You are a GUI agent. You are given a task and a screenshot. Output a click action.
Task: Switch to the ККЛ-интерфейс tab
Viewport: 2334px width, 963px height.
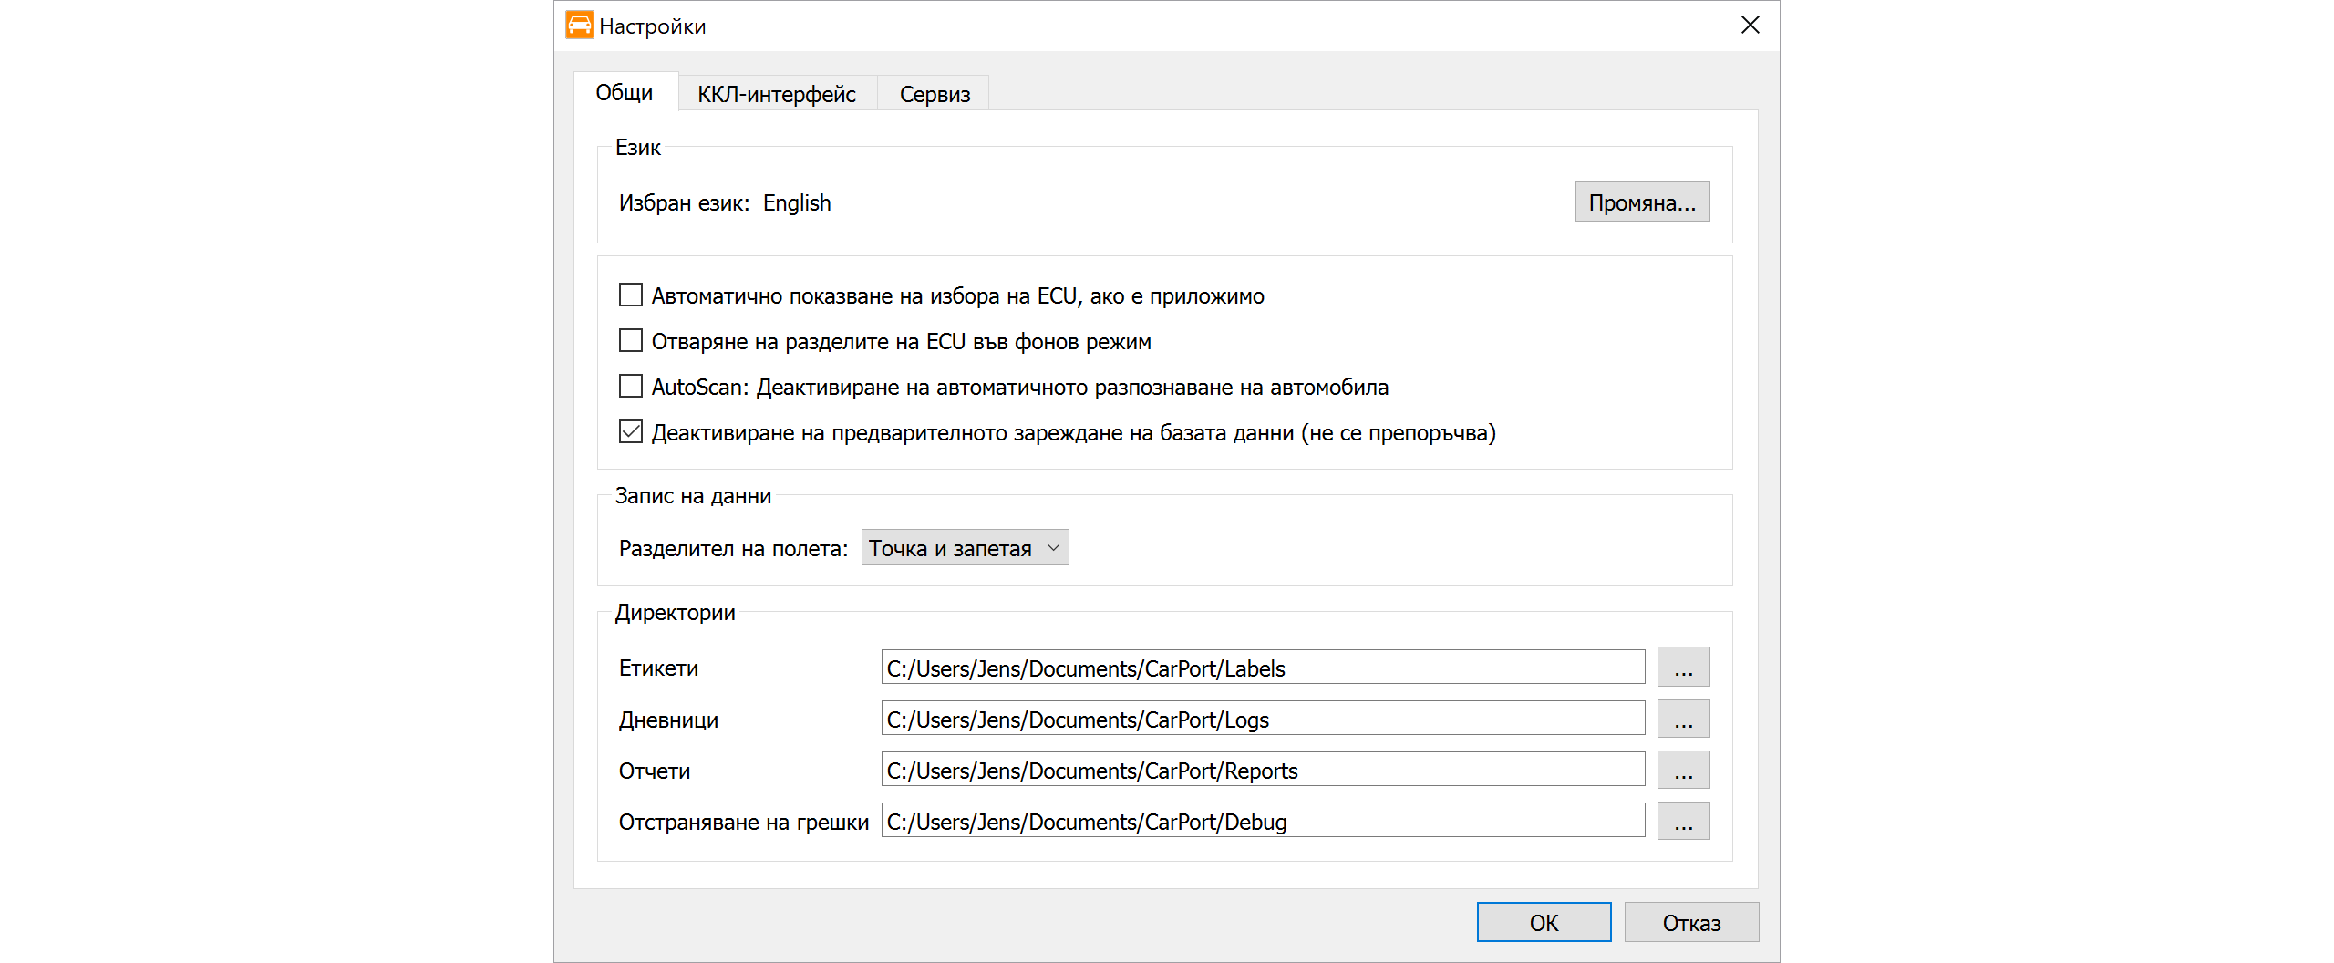coord(776,94)
